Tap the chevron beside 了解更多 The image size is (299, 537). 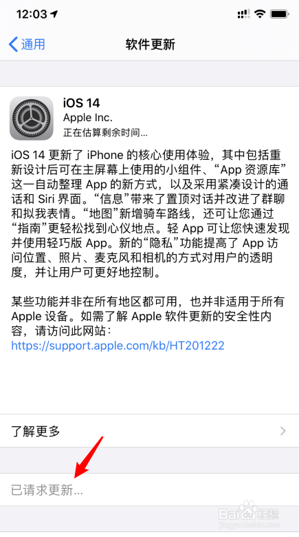(283, 431)
